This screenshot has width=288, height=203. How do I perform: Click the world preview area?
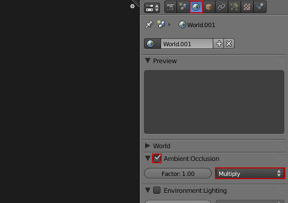tap(214, 102)
